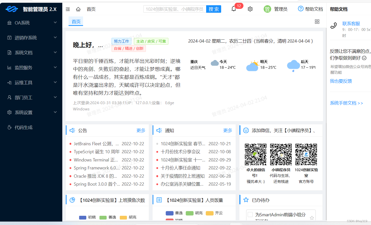Click the 进销存系统 sidebar icon
Viewport: 371px width, 225px height.
[x=10, y=38]
